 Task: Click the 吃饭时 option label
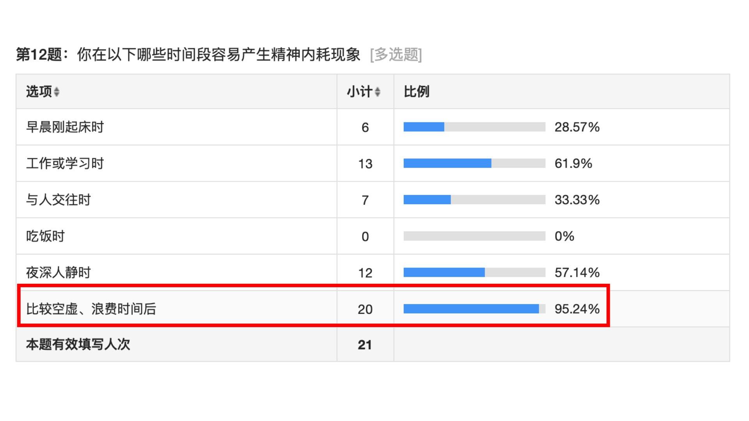click(45, 236)
